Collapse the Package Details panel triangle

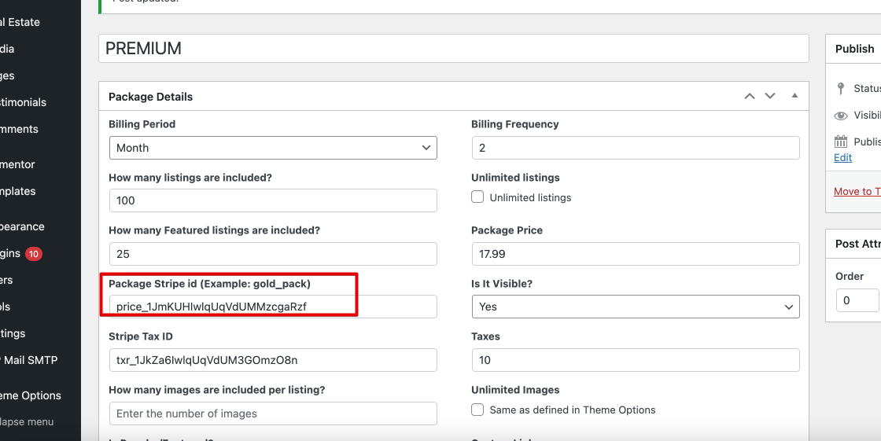point(794,95)
